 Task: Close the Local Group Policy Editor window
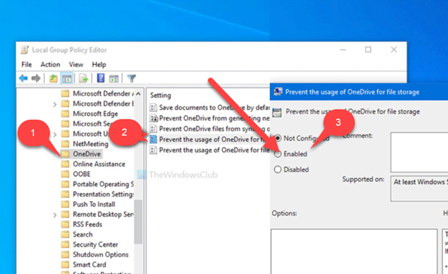pyautogui.click(x=394, y=50)
